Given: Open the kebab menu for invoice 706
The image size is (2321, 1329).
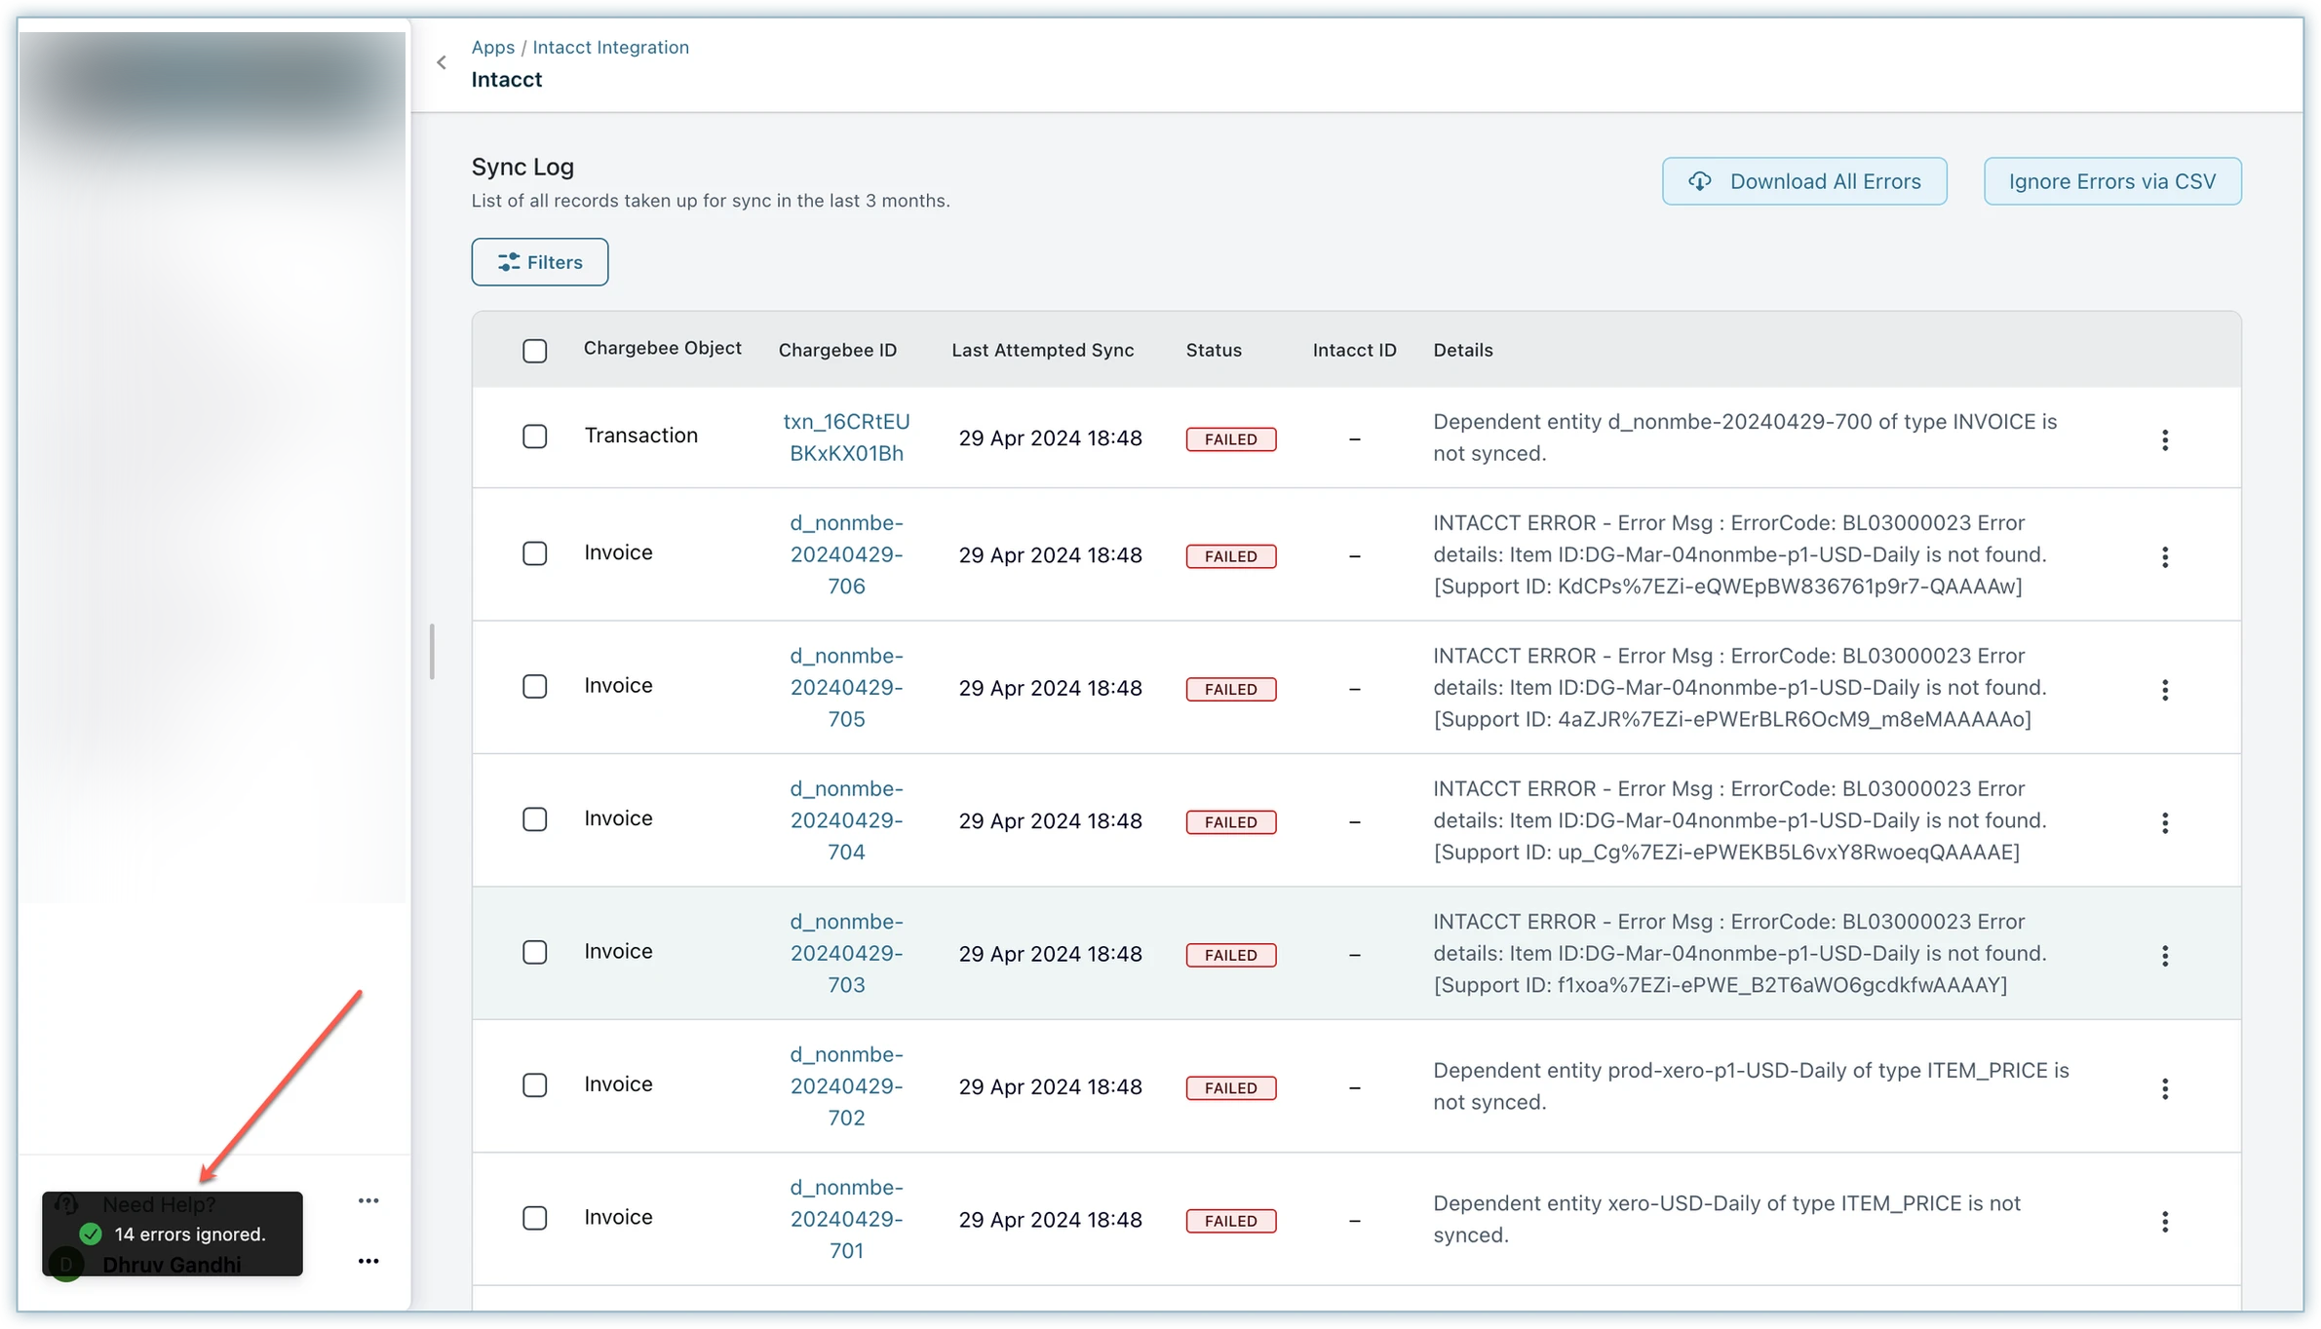Looking at the screenshot, I should point(2164,556).
